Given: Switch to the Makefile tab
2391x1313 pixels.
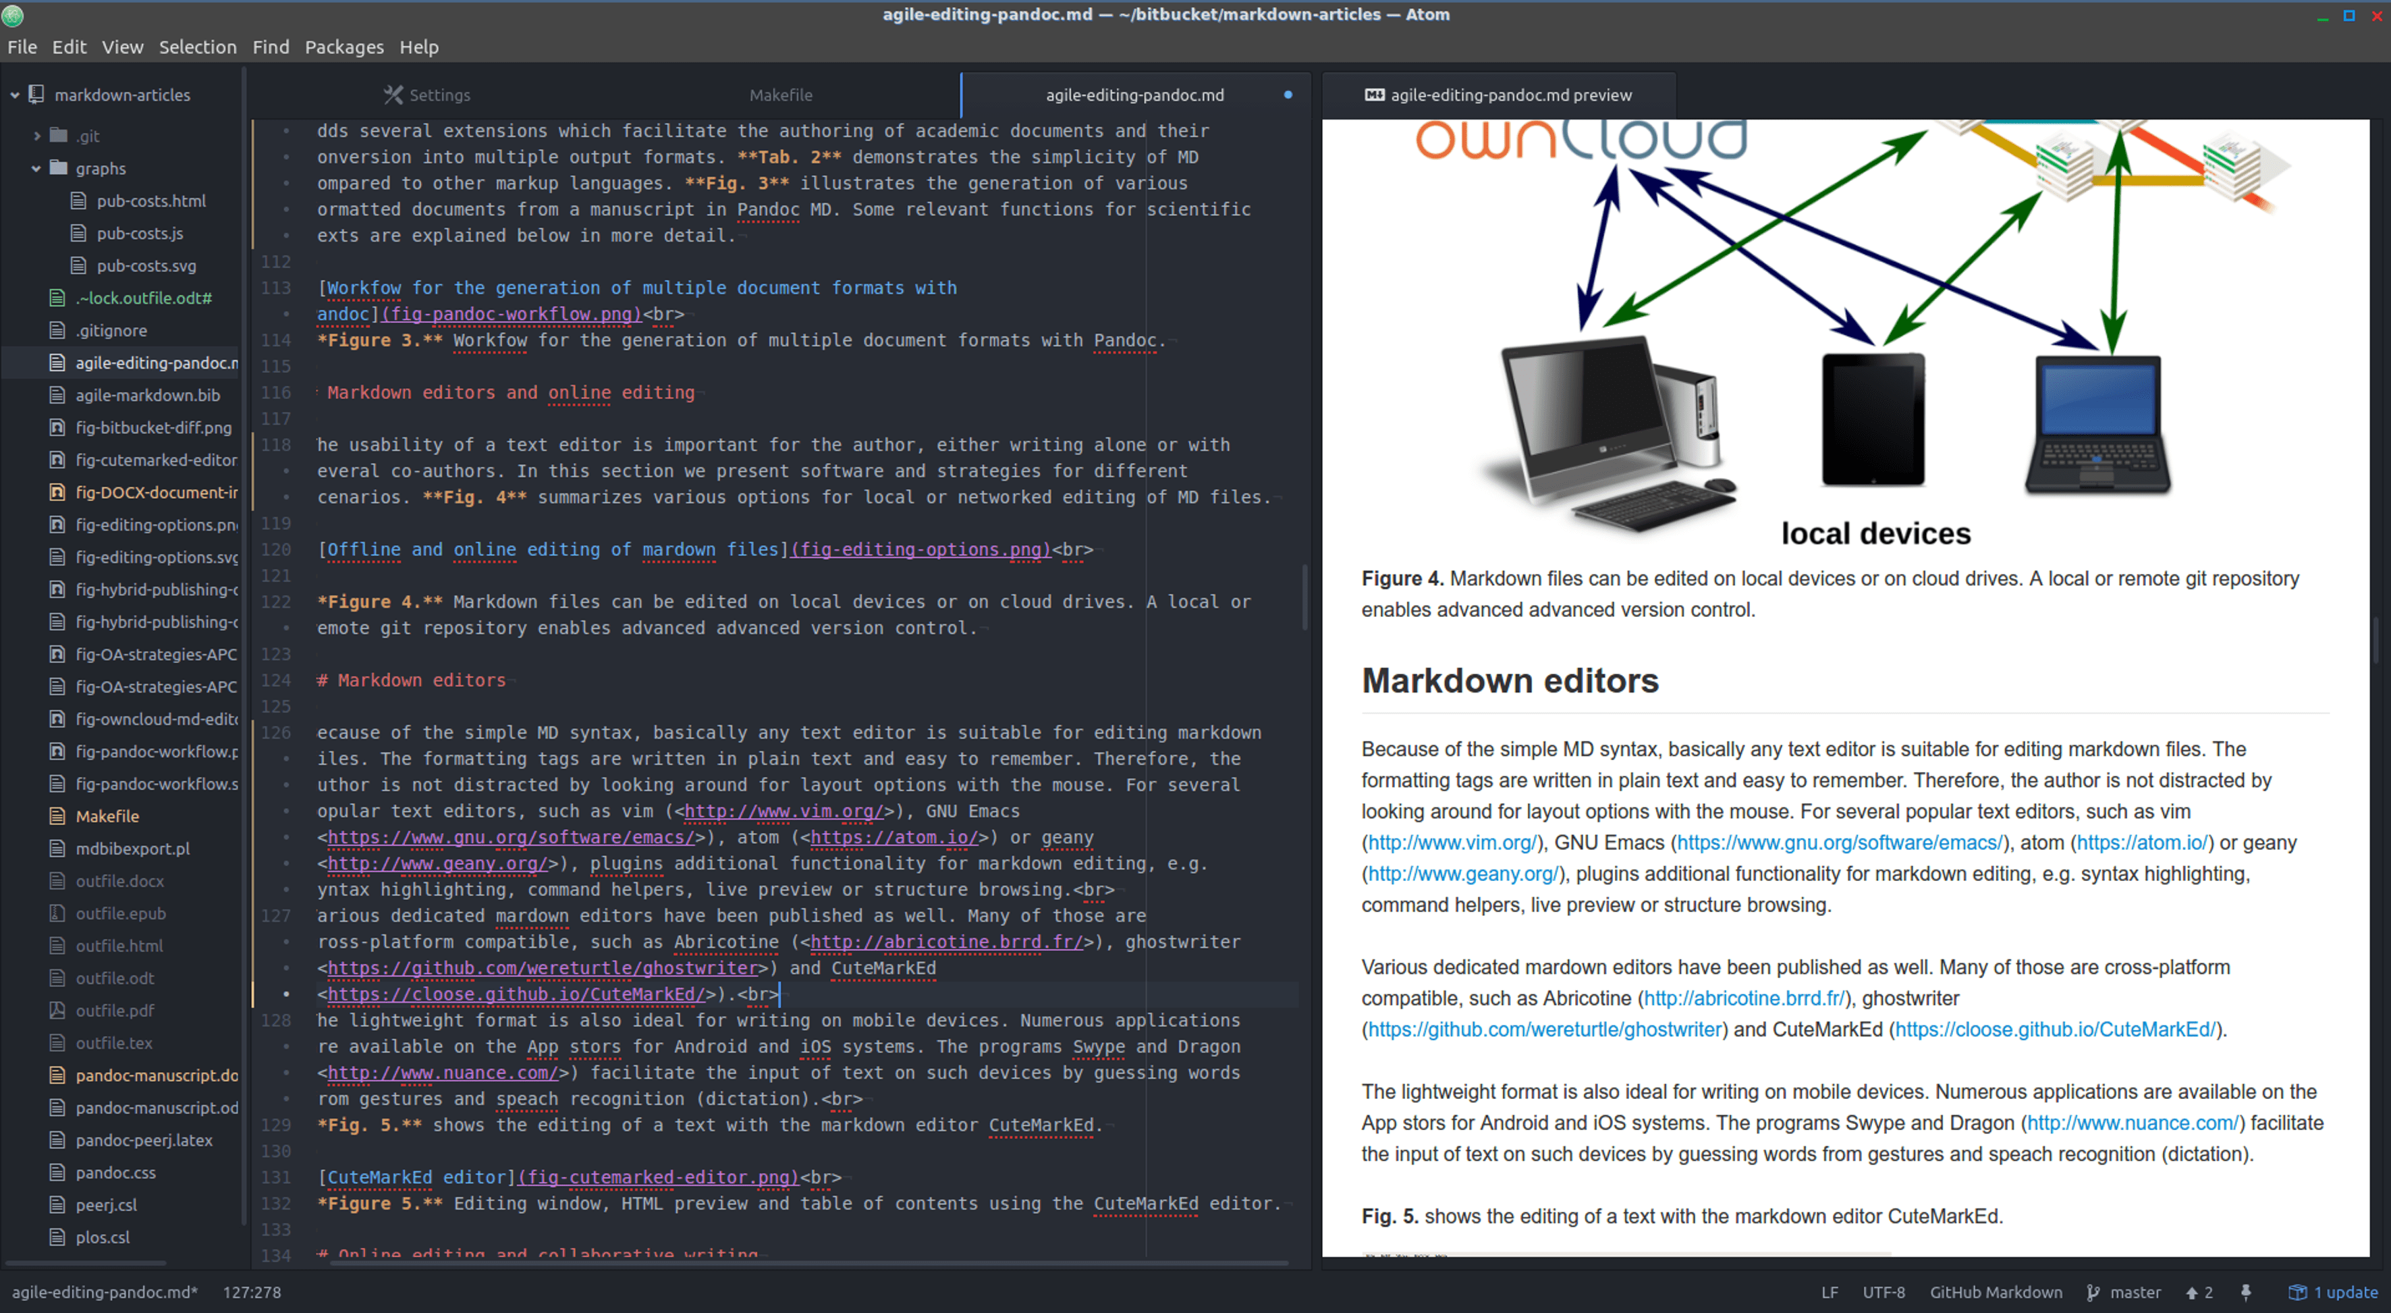Looking at the screenshot, I should tap(781, 95).
